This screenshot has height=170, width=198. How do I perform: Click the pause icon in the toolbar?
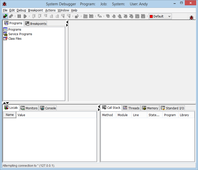coord(19,16)
